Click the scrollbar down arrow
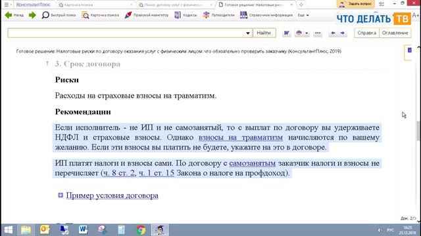Screen dimensions: 421x236 coord(418,221)
